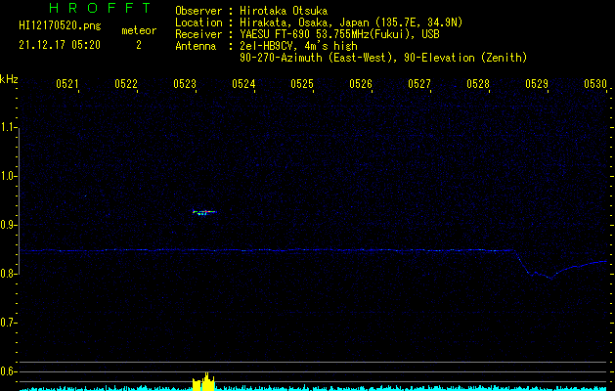Click the 0530 time marker

[595, 83]
